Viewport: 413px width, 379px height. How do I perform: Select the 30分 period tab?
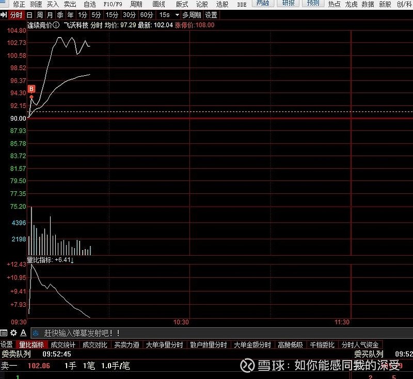[x=129, y=15]
